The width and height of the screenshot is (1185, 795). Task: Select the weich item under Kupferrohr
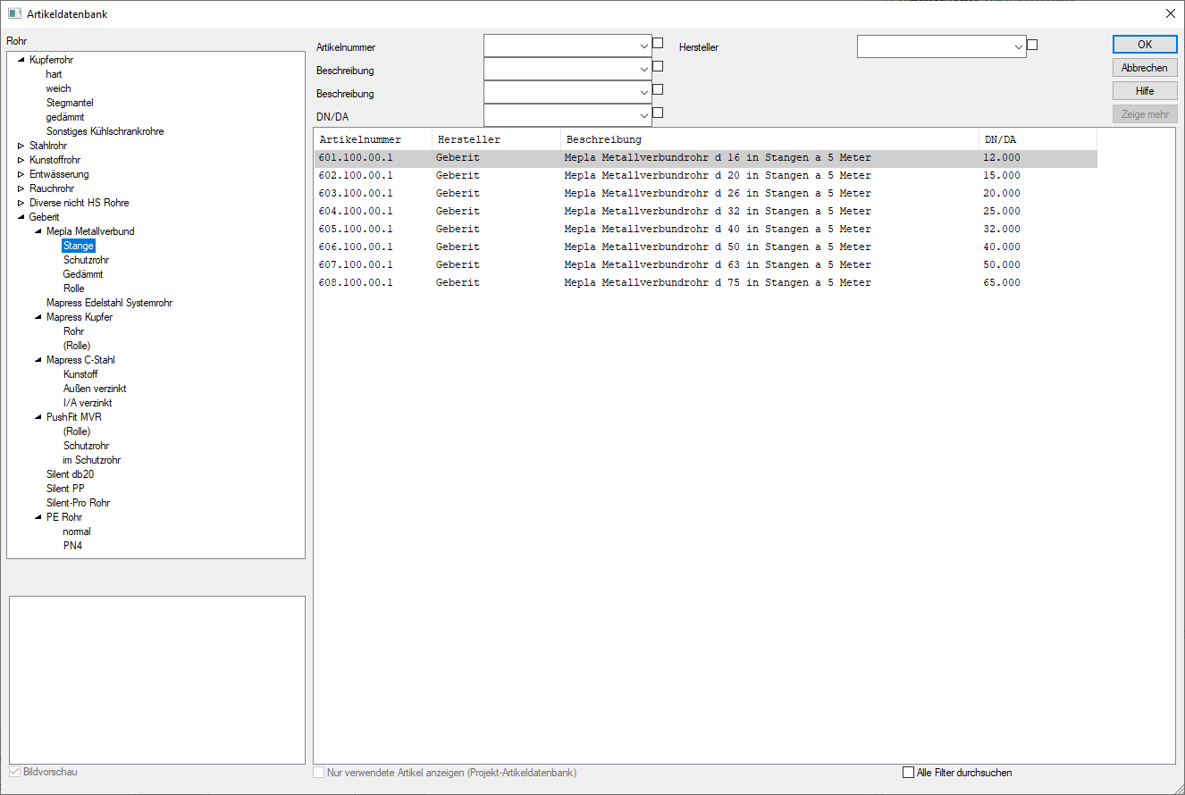tap(59, 88)
